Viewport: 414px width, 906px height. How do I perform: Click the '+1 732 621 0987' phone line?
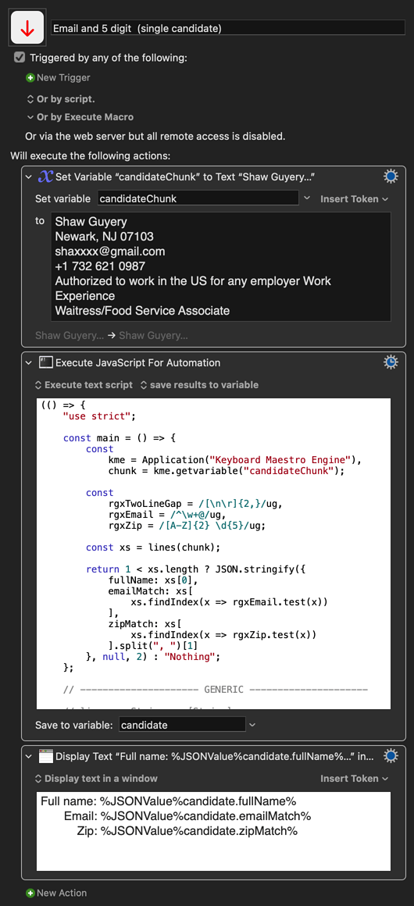pos(100,266)
